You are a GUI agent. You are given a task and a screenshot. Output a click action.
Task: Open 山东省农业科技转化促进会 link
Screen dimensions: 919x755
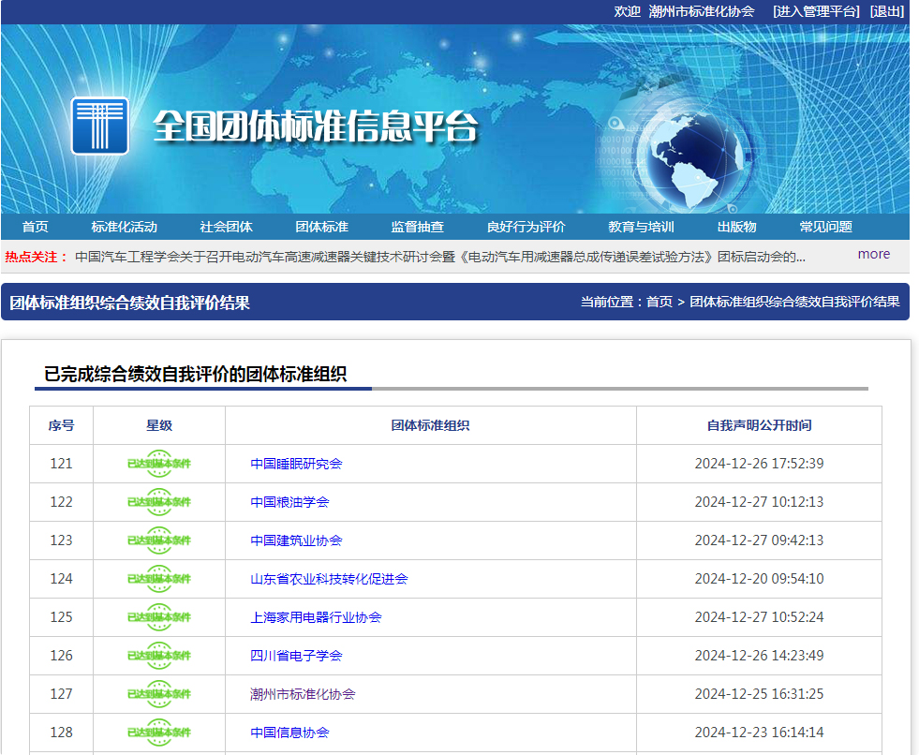point(329,579)
